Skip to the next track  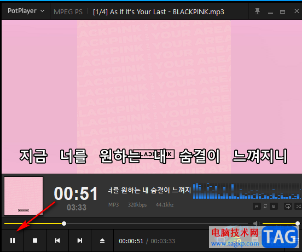[x=80, y=240]
